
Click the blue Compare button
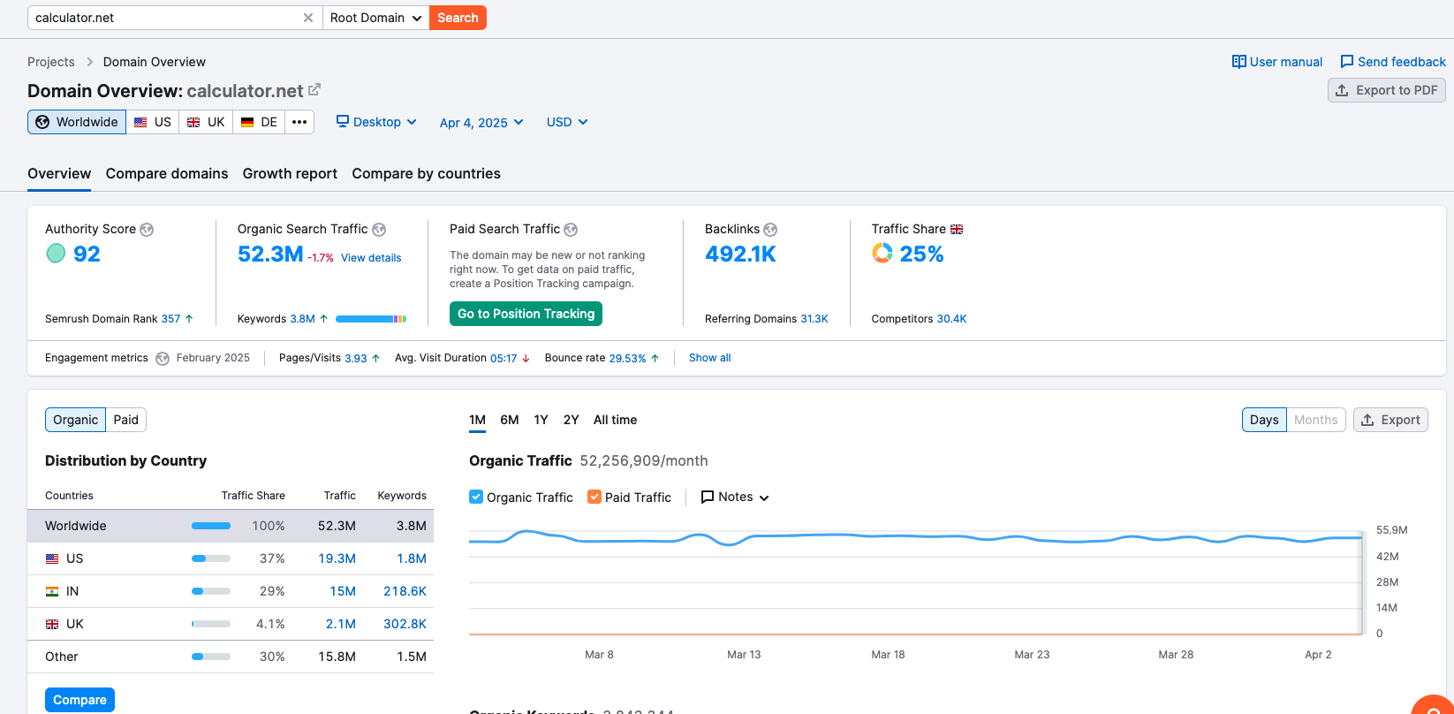click(80, 700)
